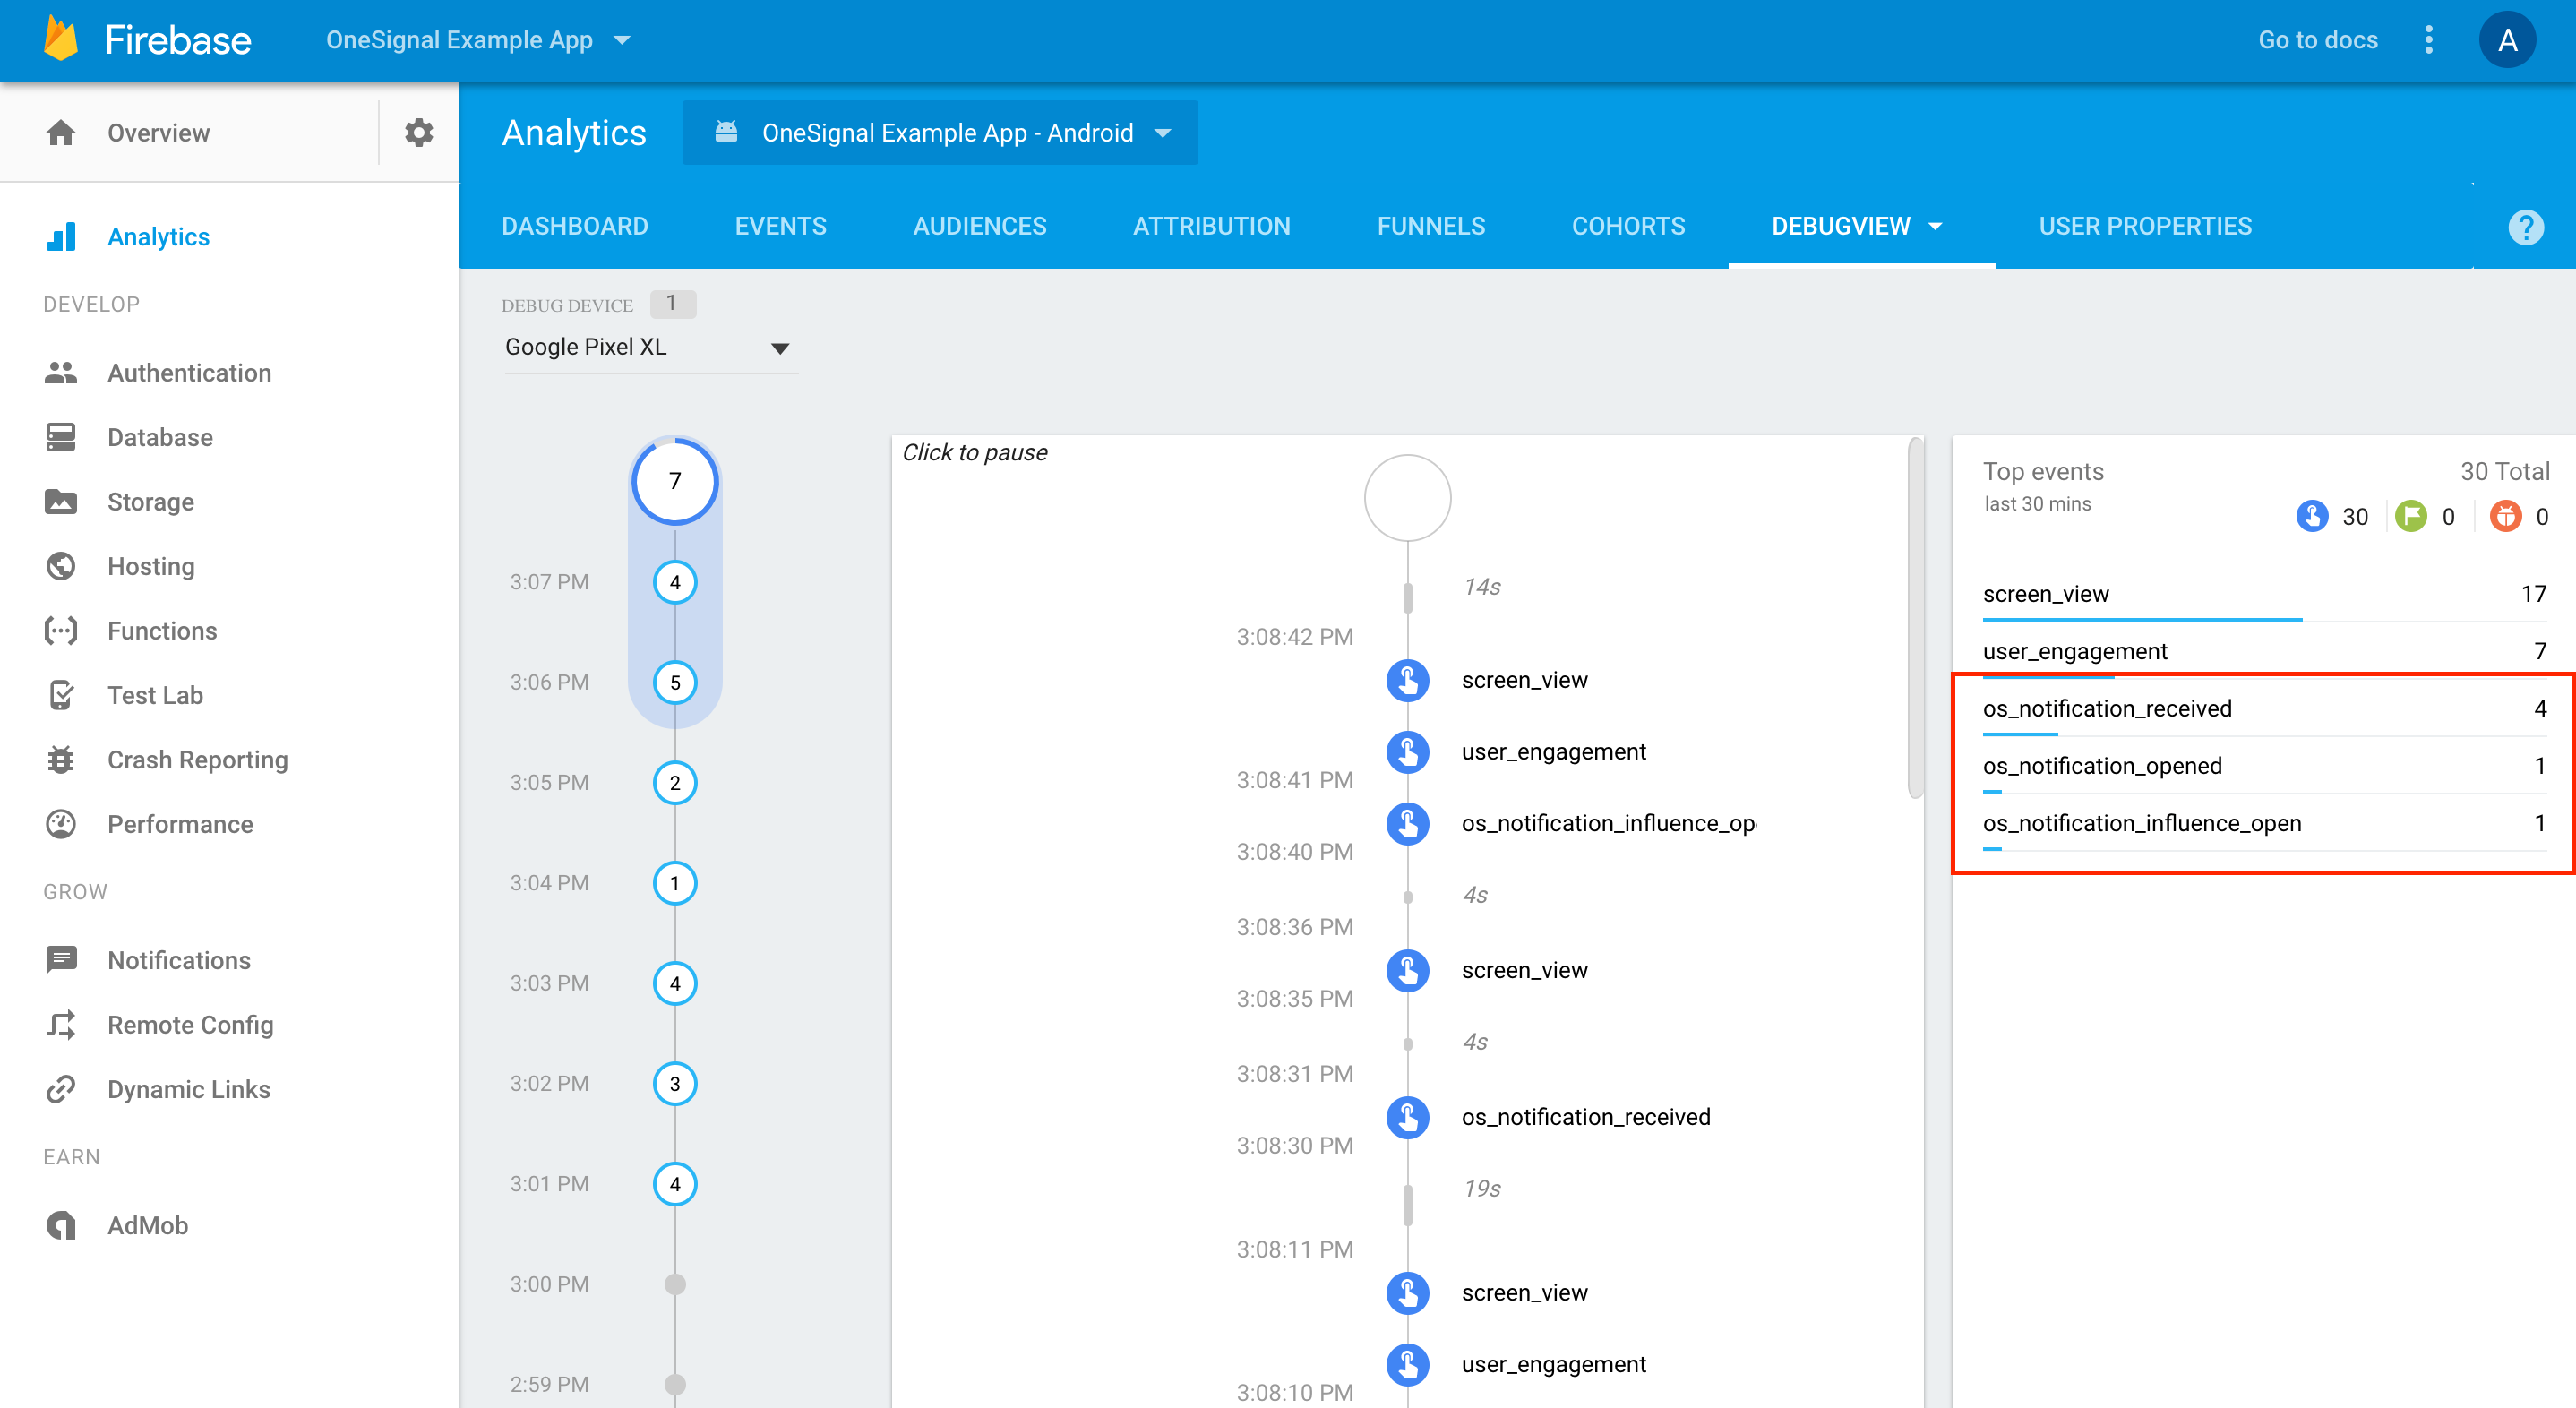This screenshot has height=1408, width=2576.
Task: Click the Test Lab checklist icon
Action: pyautogui.click(x=61, y=695)
